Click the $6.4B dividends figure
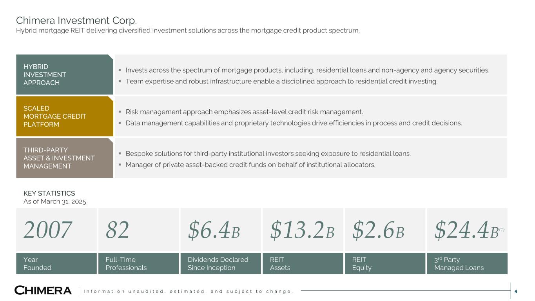 point(214,230)
